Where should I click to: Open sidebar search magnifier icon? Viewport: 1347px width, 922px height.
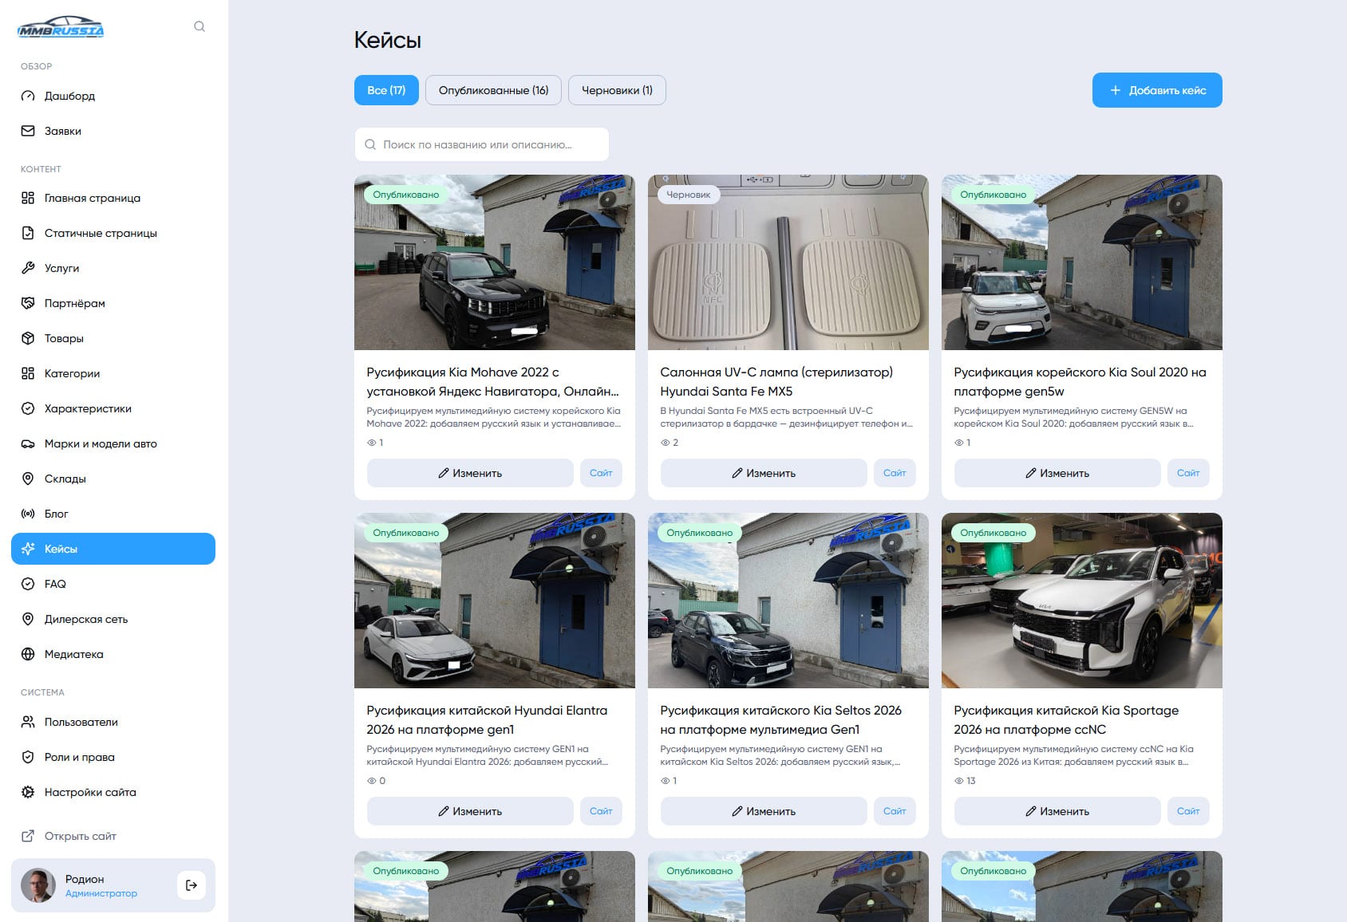click(199, 26)
